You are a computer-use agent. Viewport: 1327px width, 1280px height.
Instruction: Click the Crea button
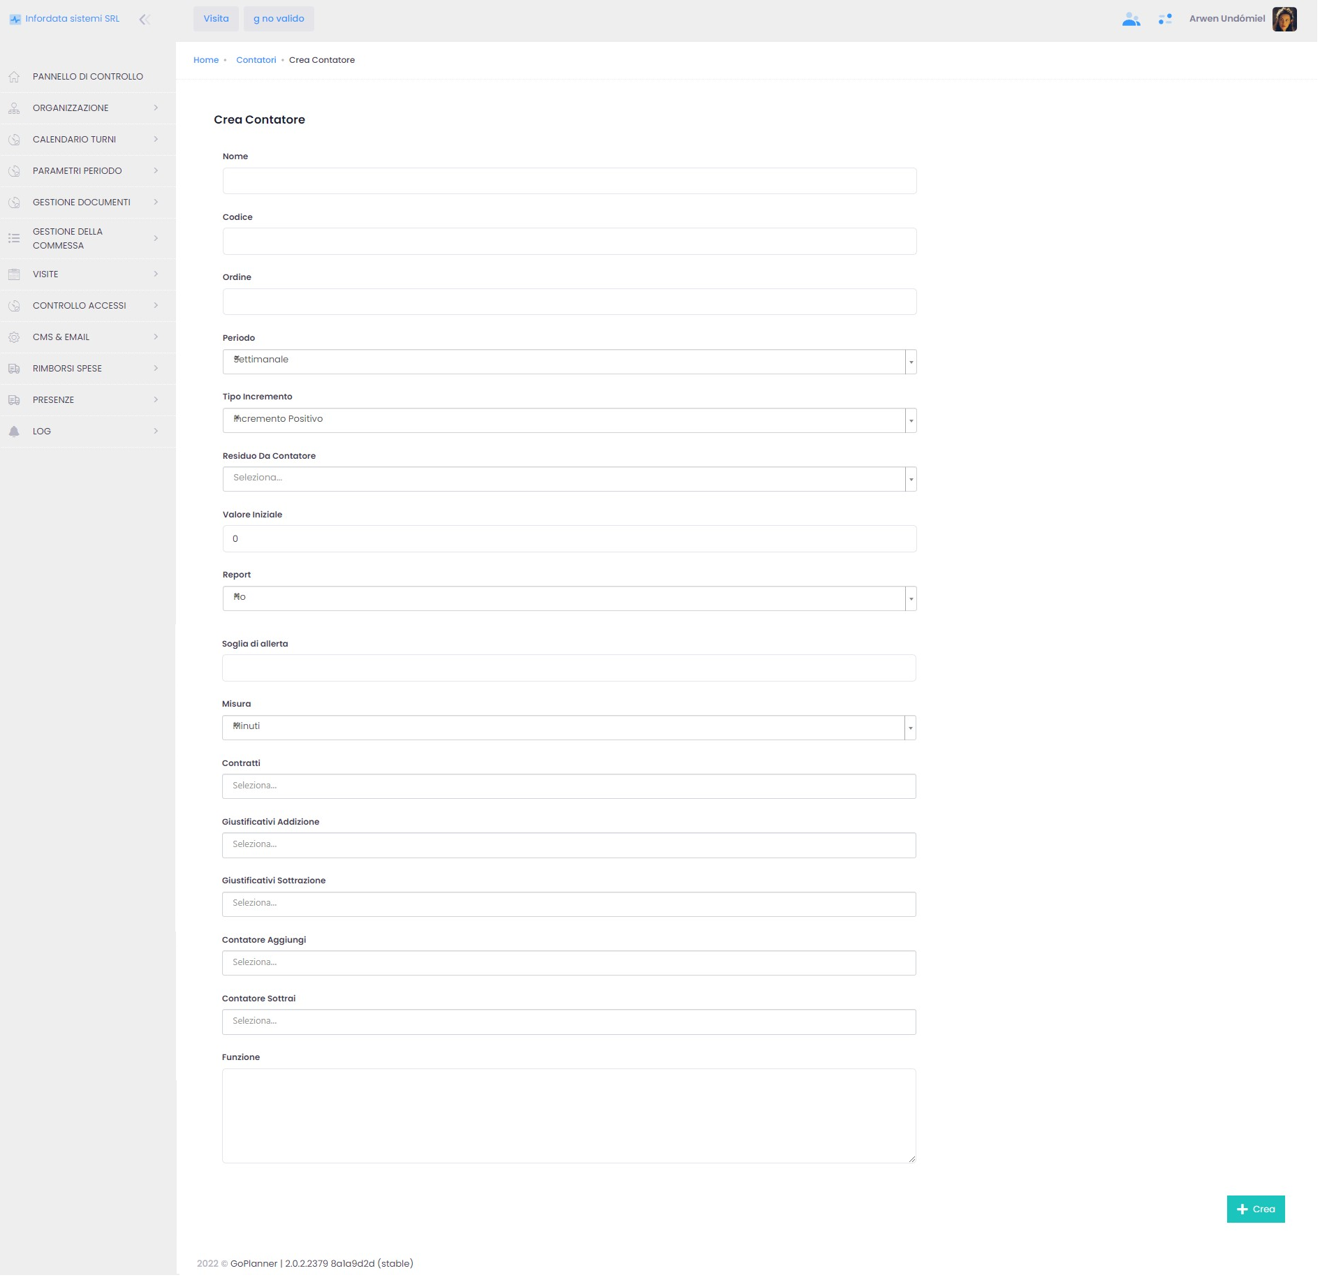(1255, 1209)
